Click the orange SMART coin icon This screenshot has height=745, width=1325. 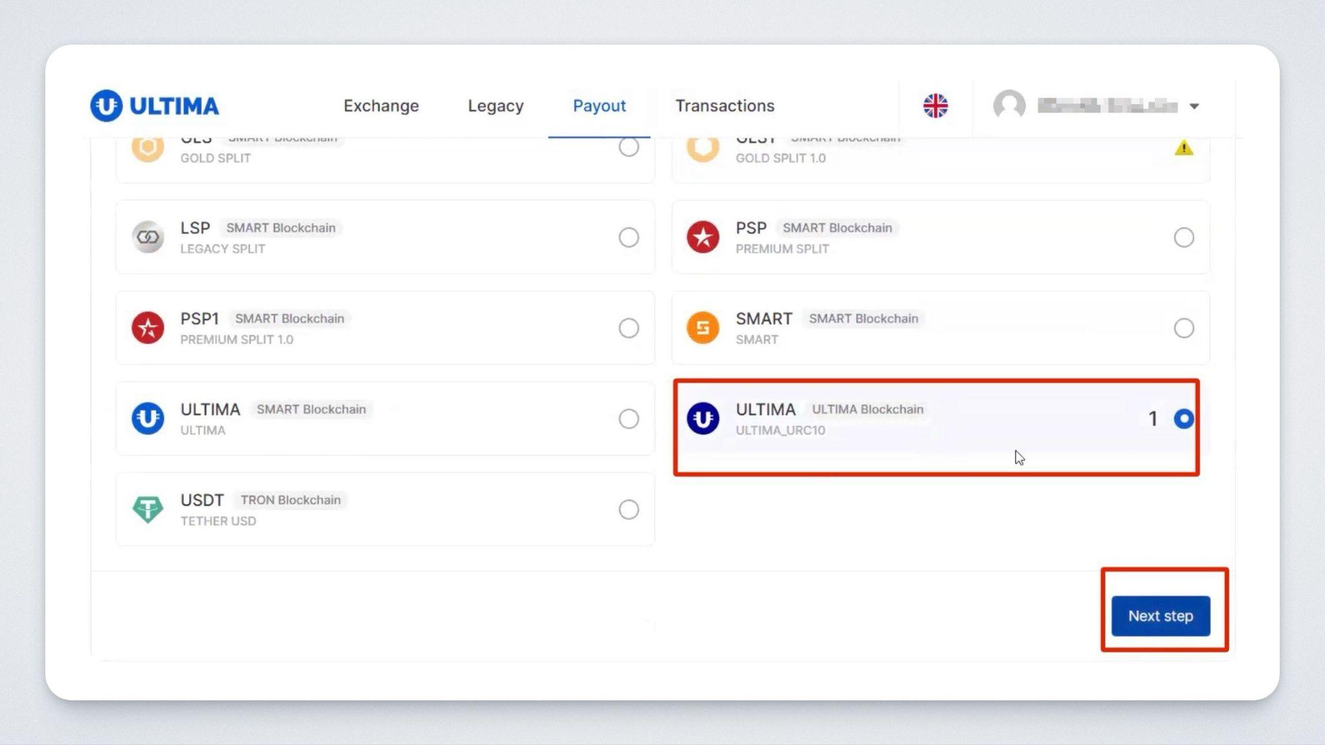pos(703,328)
